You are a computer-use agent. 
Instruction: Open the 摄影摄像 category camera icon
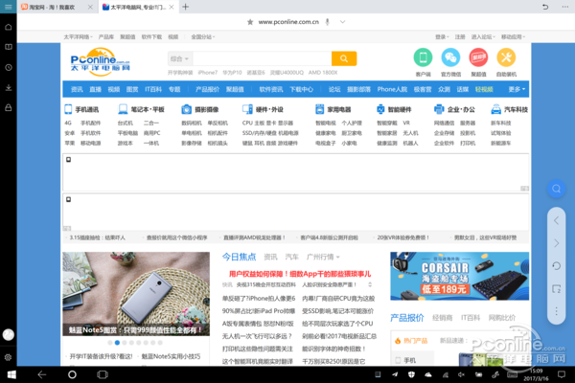(187, 109)
